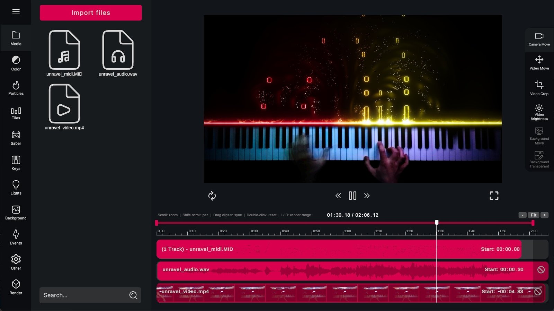Select the Video Crop tool
Viewport: 554px width, 311px height.
click(539, 88)
